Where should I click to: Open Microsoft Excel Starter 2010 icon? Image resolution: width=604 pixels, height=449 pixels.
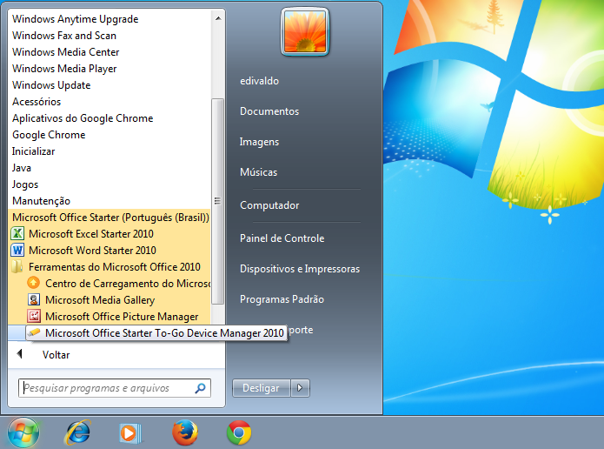pos(17,234)
